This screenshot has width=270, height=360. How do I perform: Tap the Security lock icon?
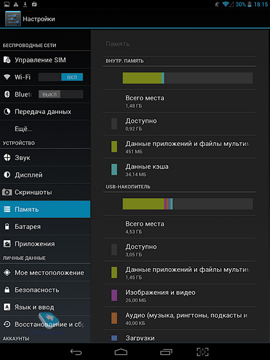pyautogui.click(x=7, y=290)
